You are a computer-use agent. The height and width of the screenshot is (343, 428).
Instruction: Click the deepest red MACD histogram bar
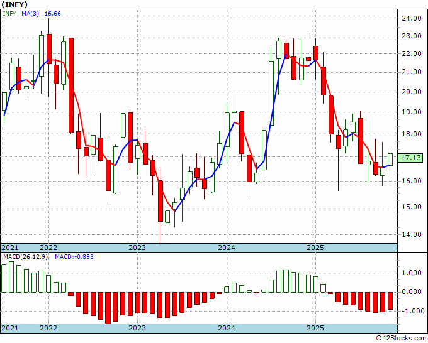pos(108,308)
